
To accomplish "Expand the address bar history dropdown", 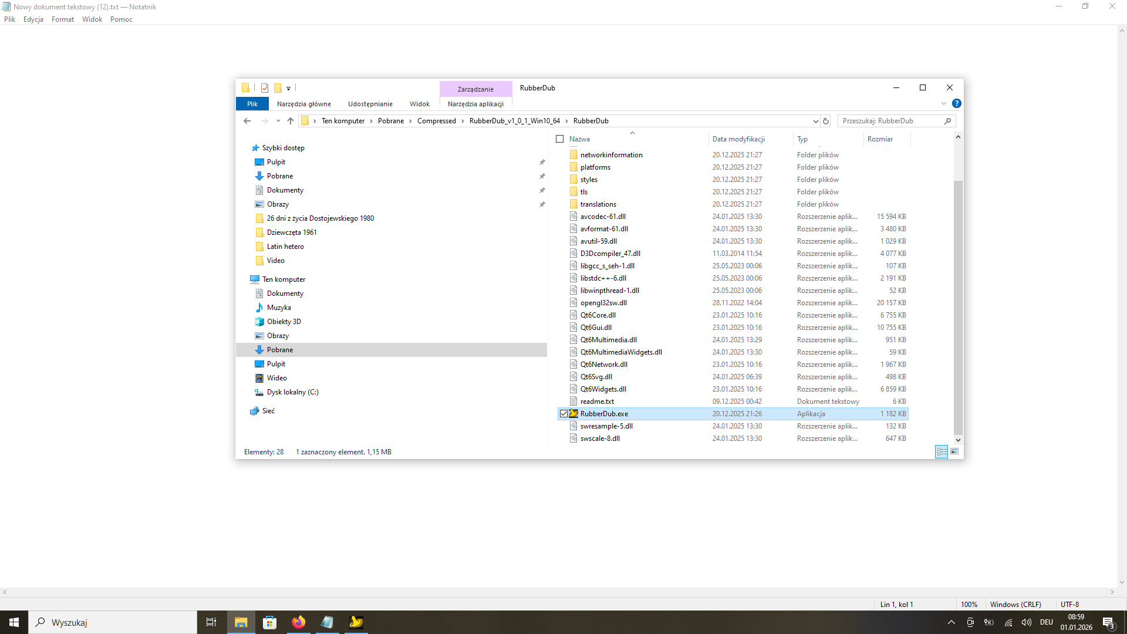I will (x=815, y=121).
